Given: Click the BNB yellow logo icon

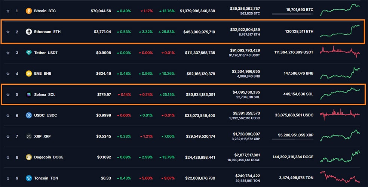Looking at the screenshot, I should [29, 74].
